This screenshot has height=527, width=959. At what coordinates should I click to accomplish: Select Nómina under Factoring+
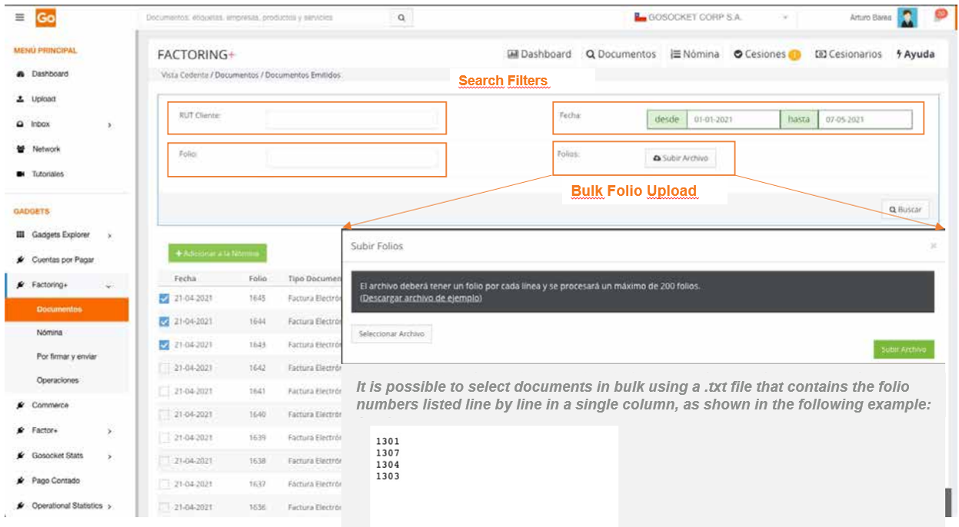coord(49,333)
